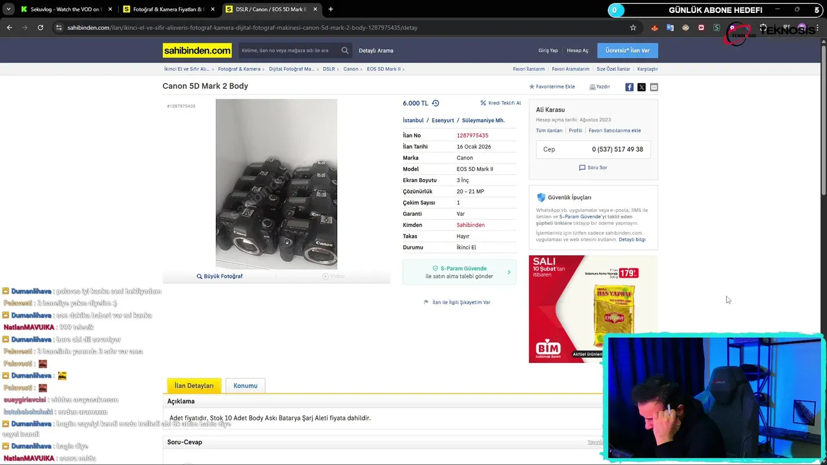Open EOS 5D Mark II breadcrumb
827x465 pixels.
tap(384, 69)
